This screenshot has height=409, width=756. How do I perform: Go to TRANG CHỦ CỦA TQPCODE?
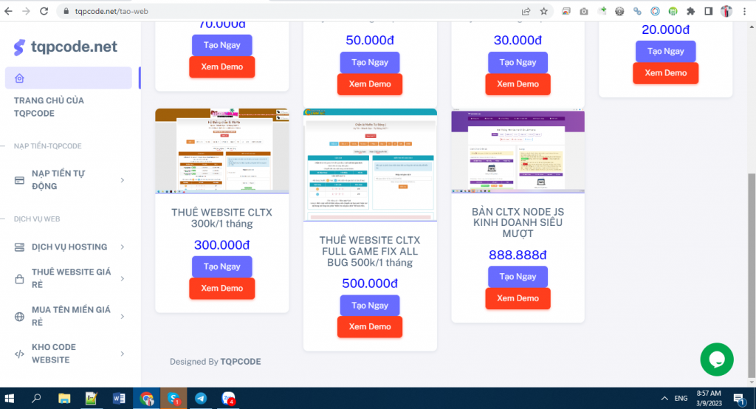[49, 106]
